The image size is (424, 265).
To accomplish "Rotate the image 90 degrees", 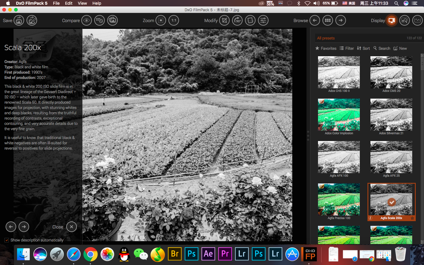I will (237, 20).
